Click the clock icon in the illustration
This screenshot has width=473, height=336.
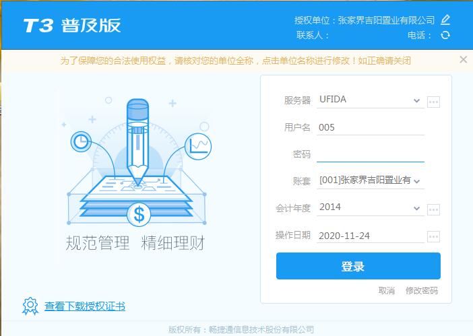click(81, 141)
